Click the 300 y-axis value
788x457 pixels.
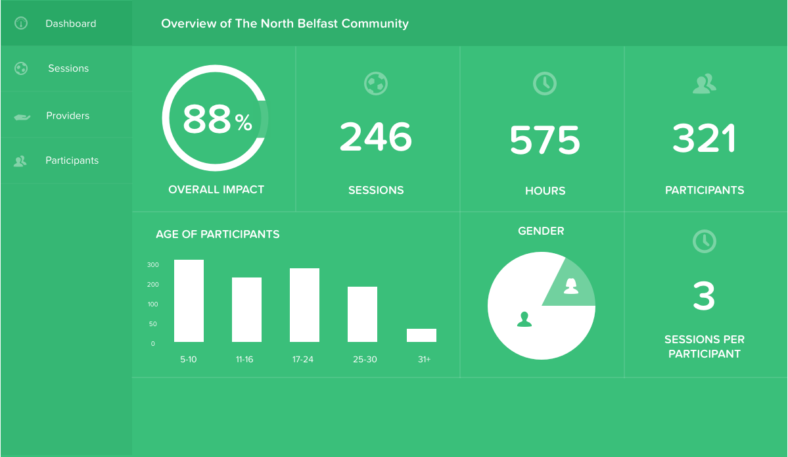point(152,265)
